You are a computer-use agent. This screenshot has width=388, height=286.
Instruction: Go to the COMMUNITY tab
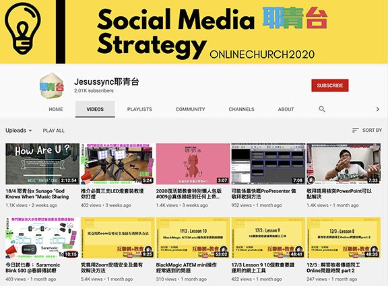point(190,109)
